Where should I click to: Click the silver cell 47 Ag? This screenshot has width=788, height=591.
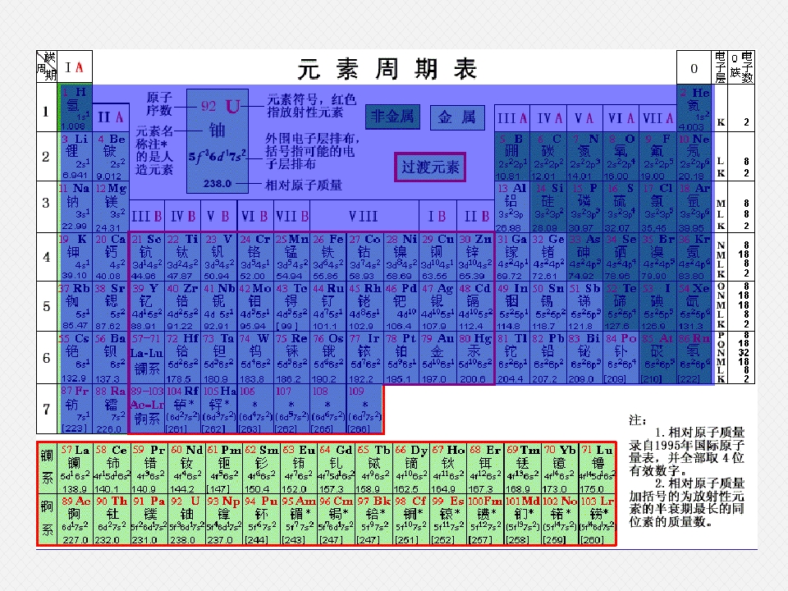pyautogui.click(x=438, y=305)
